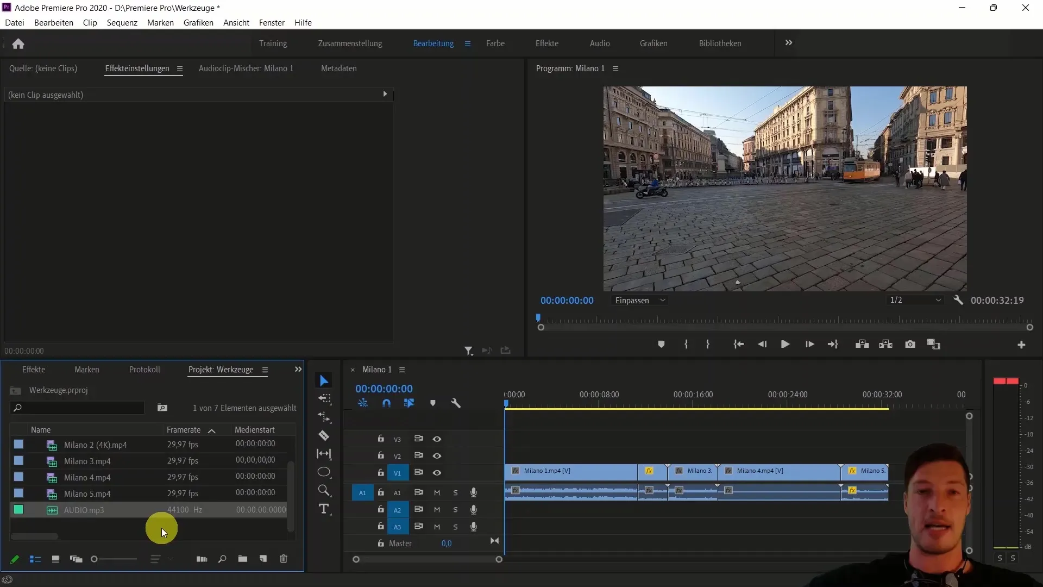Open Audioclip-Mischer: Milano 1 tab
The width and height of the screenshot is (1043, 587).
tap(246, 68)
